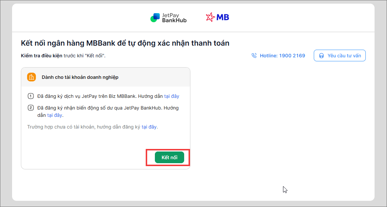This screenshot has width=387, height=207.
Task: Click the orange business building icon
Action: click(x=31, y=77)
